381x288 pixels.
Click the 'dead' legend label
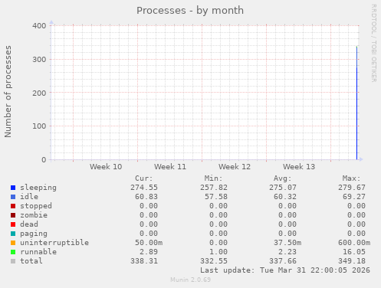[x=29, y=224]
